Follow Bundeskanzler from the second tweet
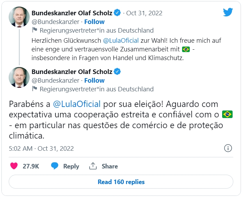This screenshot has height=199, width=250. click(94, 81)
